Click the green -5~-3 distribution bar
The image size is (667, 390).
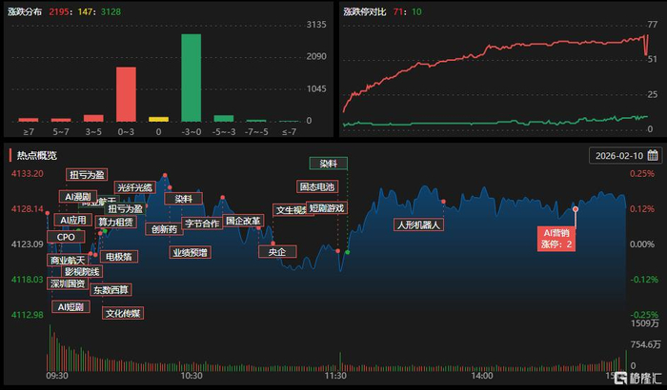[x=224, y=119]
